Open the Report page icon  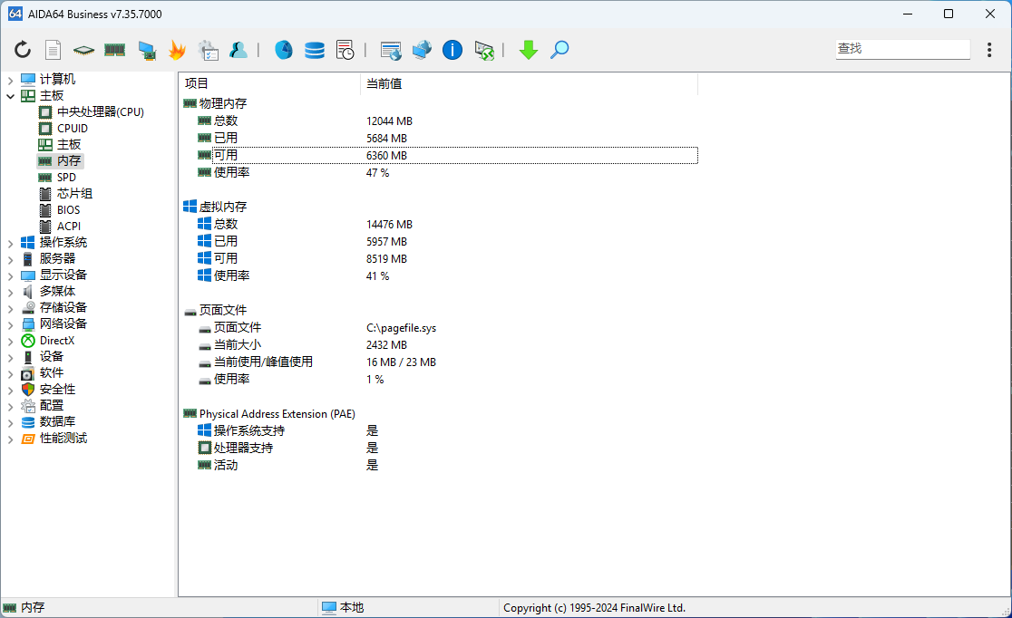(54, 50)
